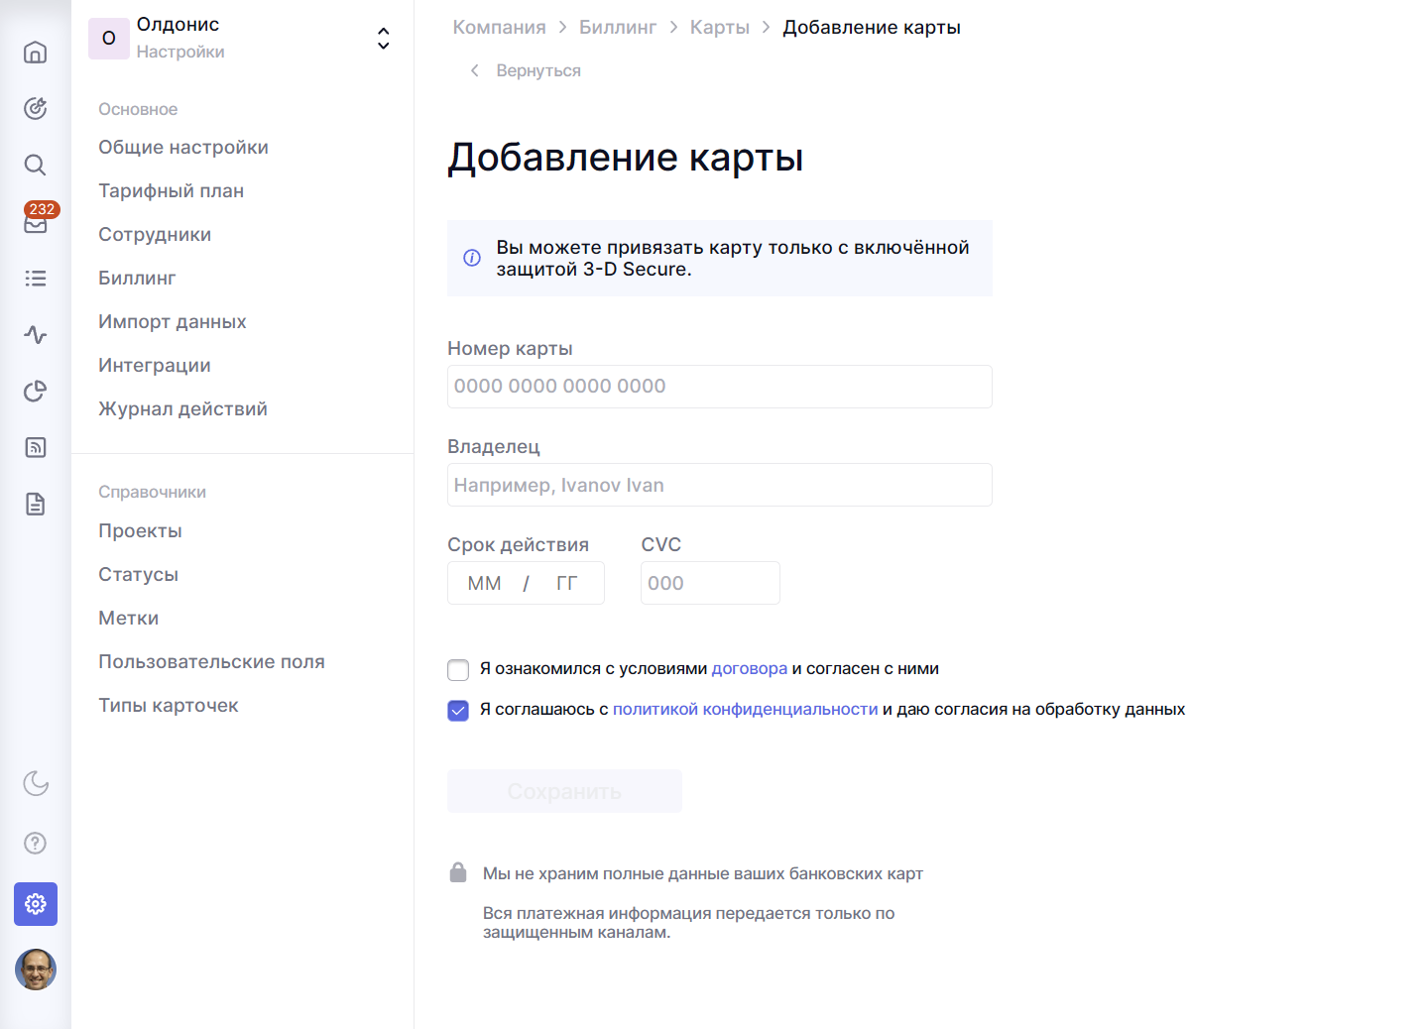Click the user profile avatar
The image size is (1428, 1029).
pos(36,970)
